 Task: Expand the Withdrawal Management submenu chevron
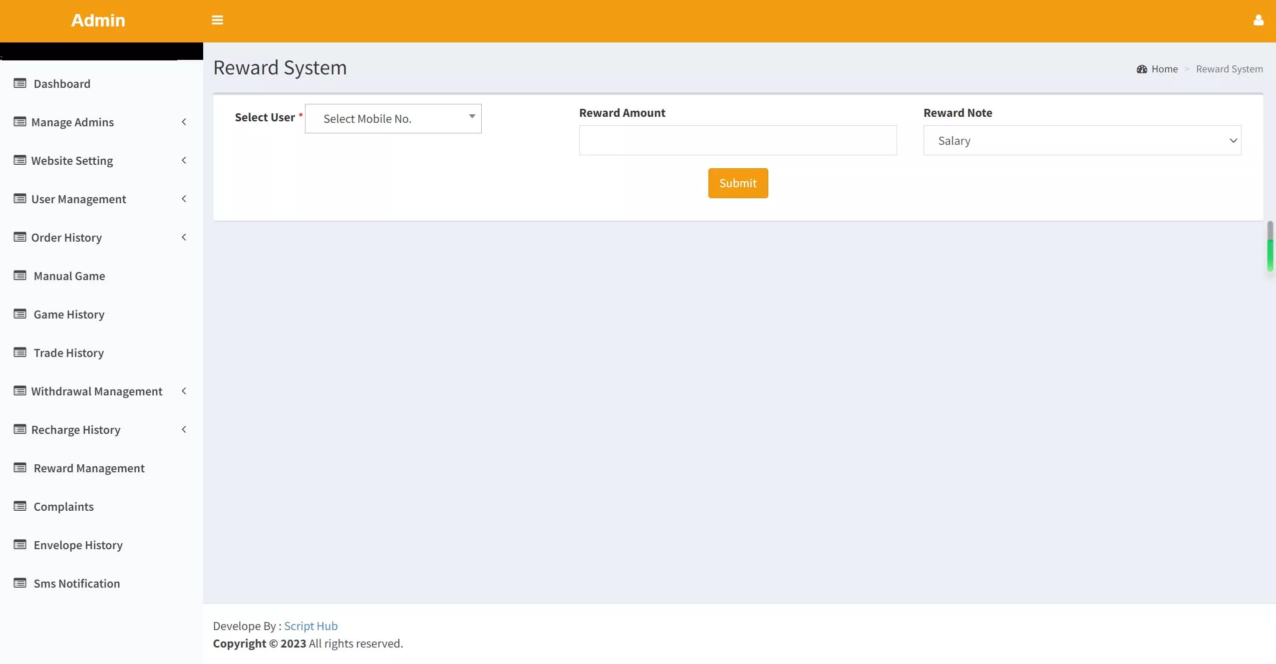[184, 391]
